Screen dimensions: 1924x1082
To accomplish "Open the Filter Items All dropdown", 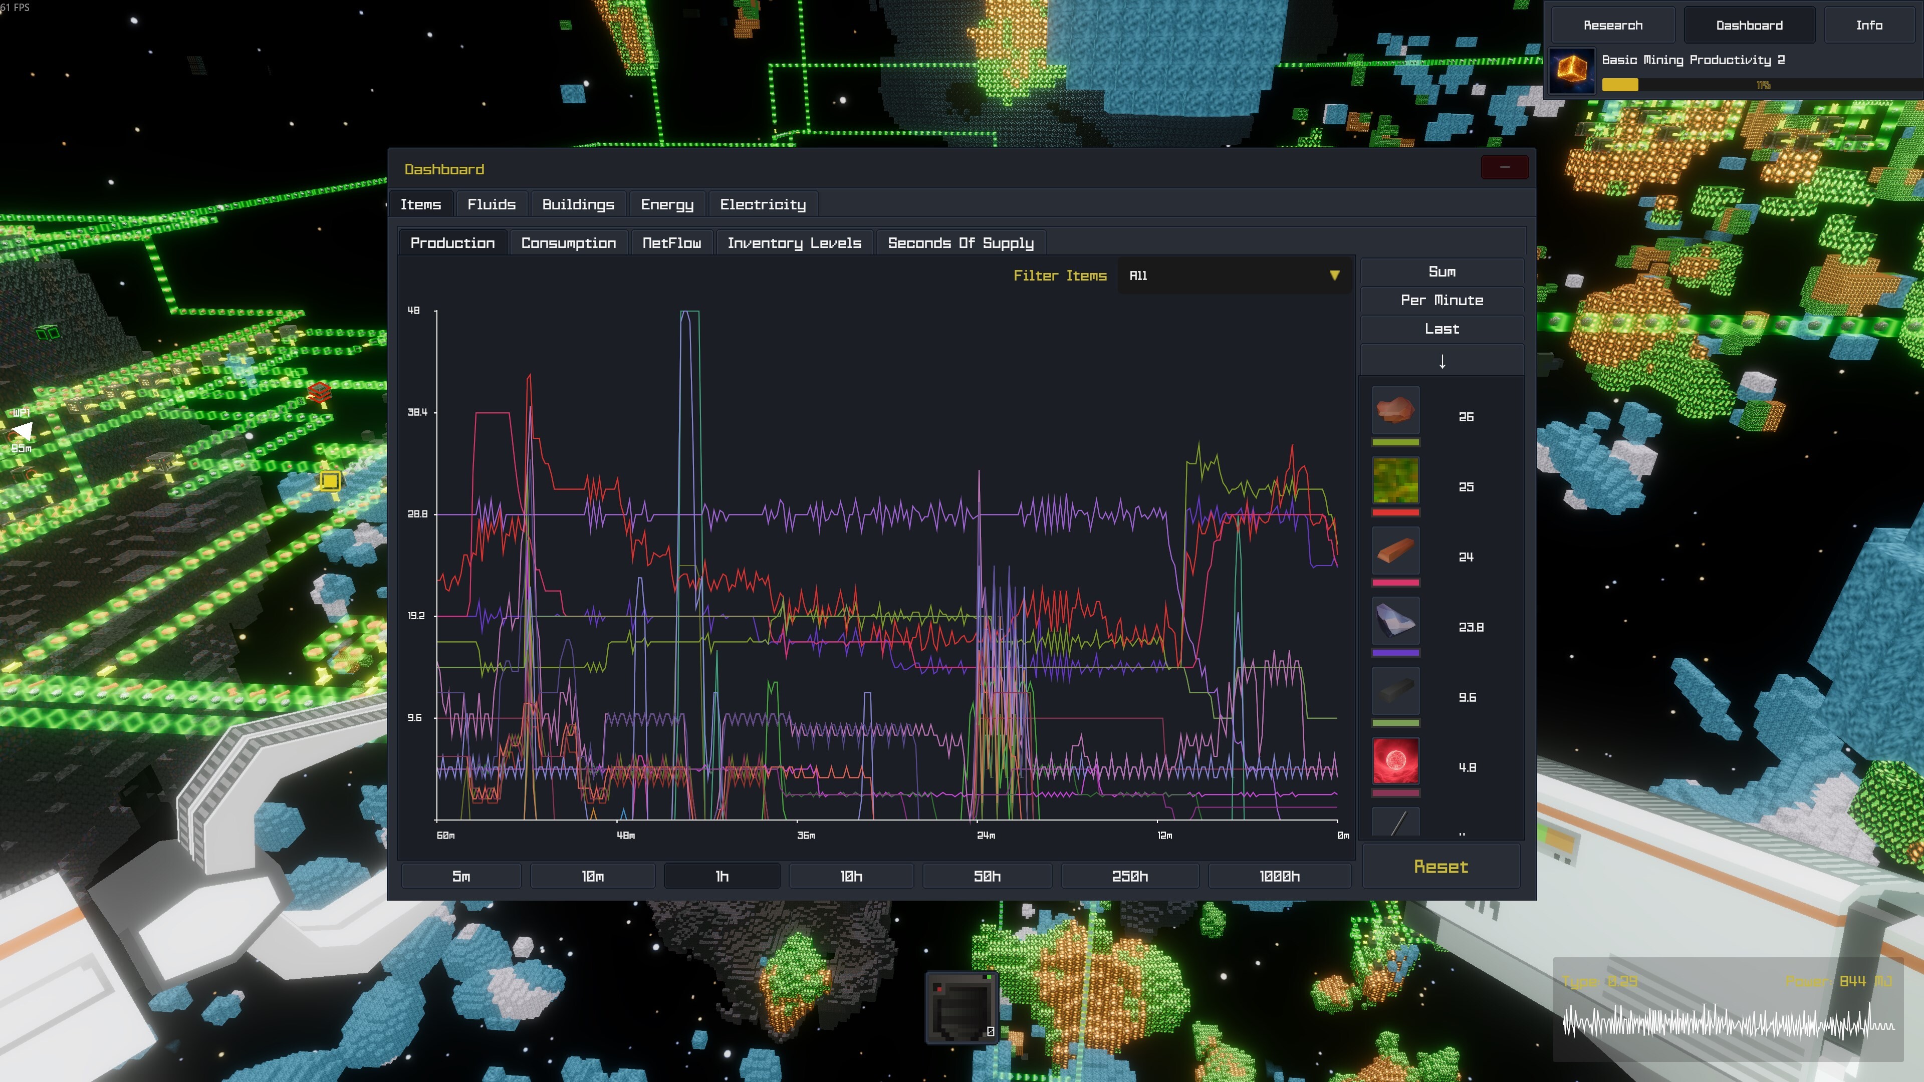I will pyautogui.click(x=1233, y=276).
